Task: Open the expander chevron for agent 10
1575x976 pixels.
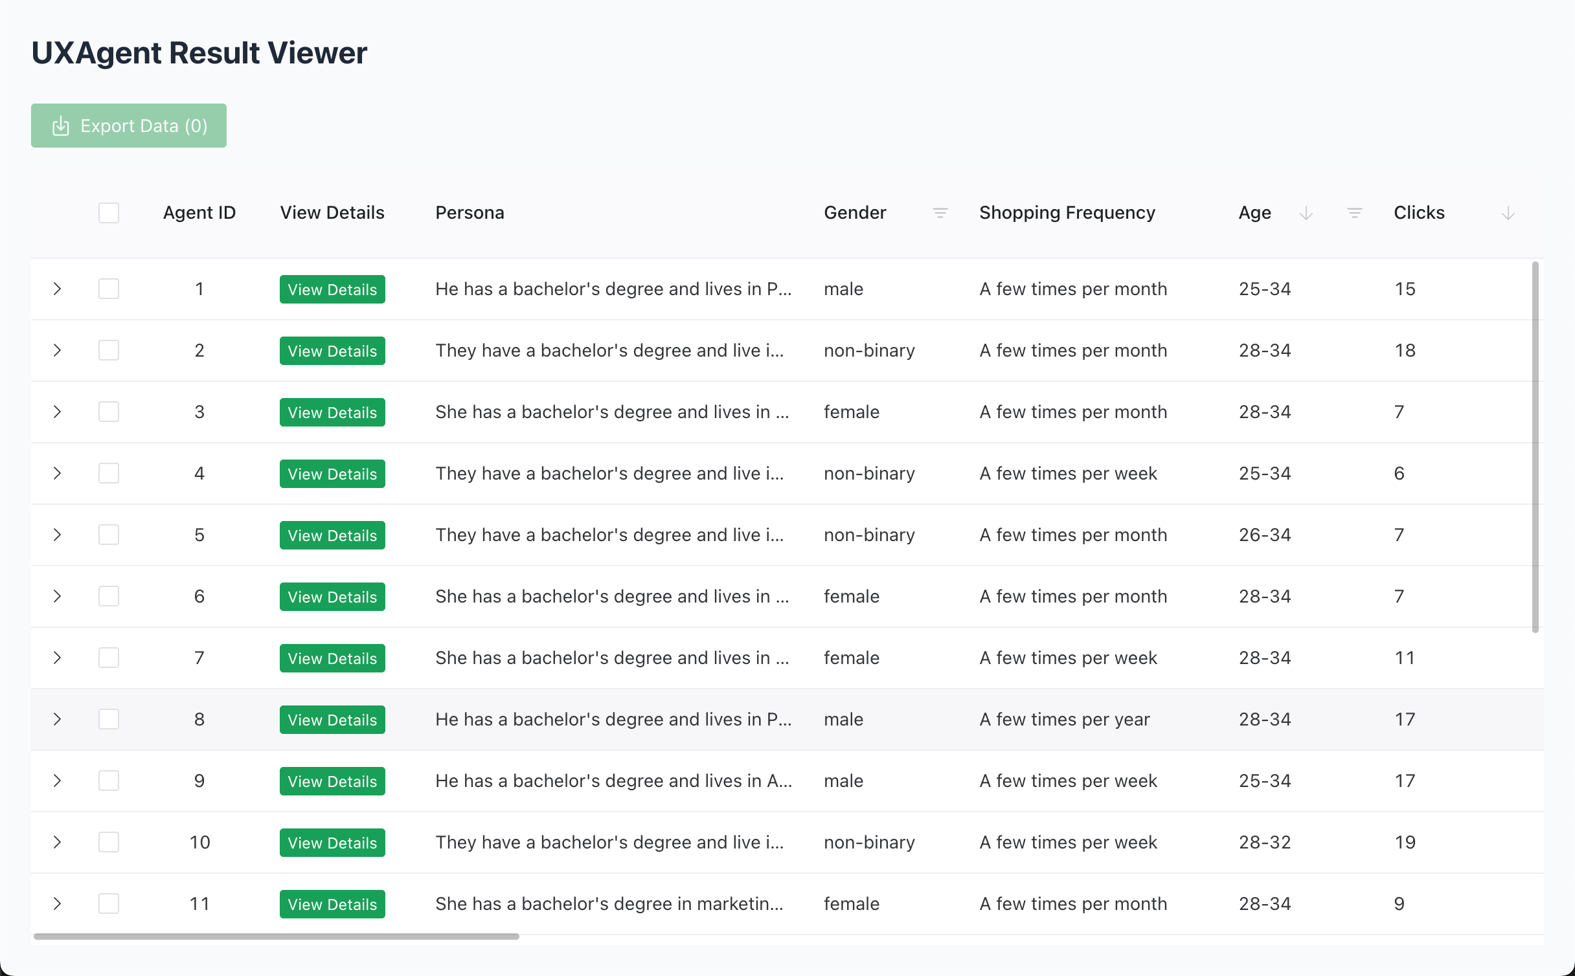Action: [x=57, y=842]
